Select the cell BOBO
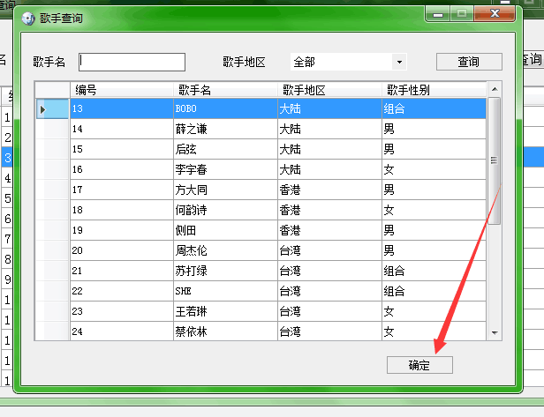Viewport: 544px width, 417px height. [225, 108]
